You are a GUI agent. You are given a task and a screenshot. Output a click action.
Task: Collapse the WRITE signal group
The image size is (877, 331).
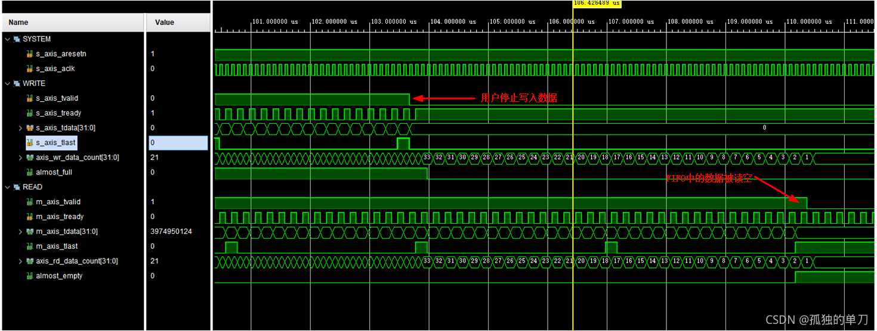pos(7,84)
